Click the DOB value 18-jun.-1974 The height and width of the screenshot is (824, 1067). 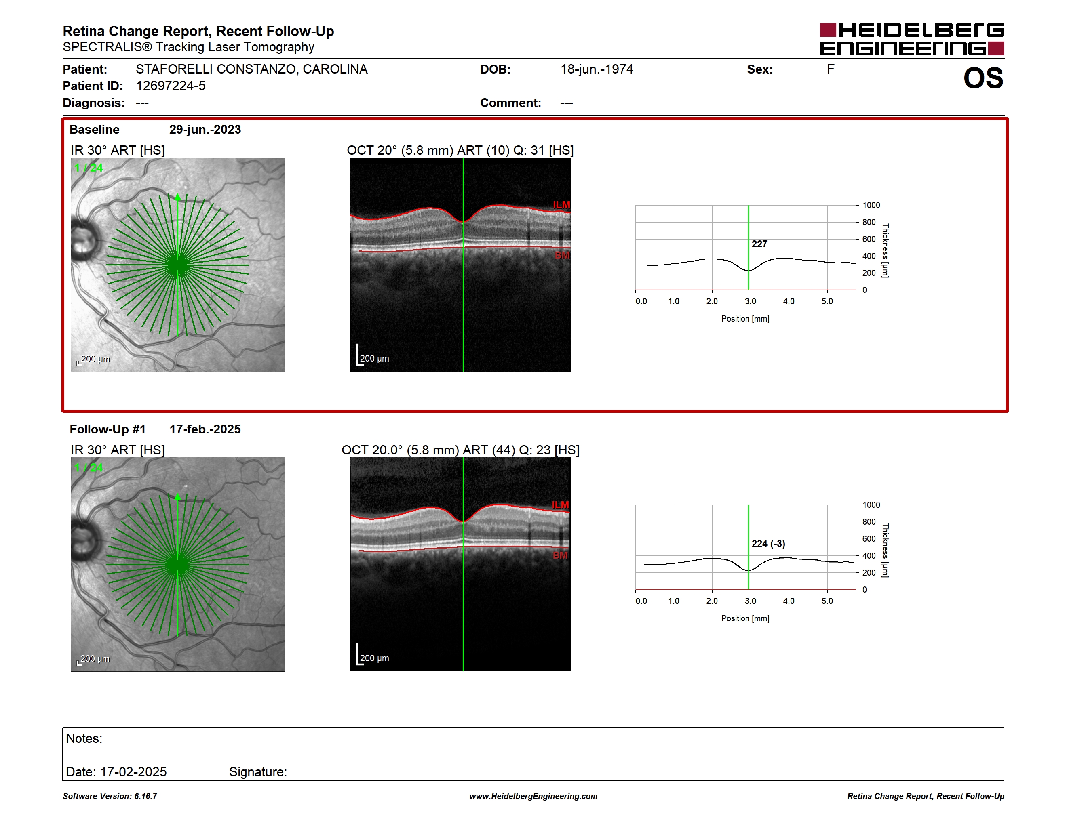click(x=597, y=69)
